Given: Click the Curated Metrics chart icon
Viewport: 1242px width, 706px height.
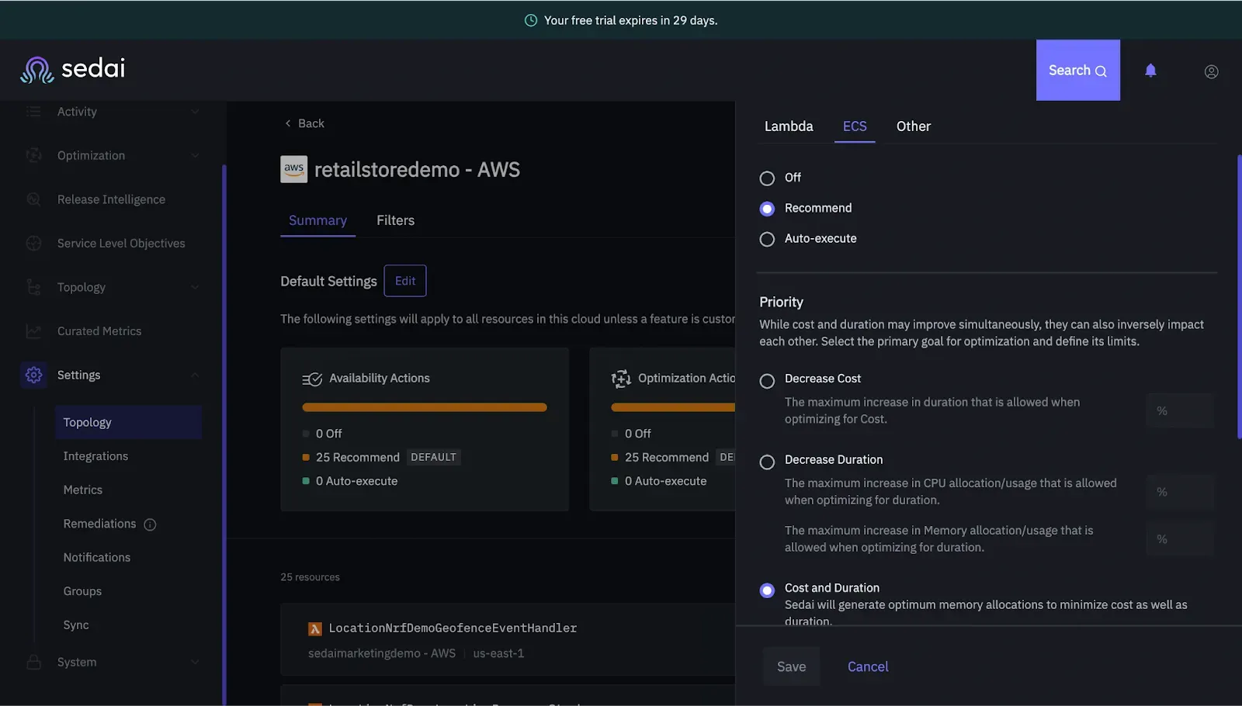Looking at the screenshot, I should (x=33, y=331).
